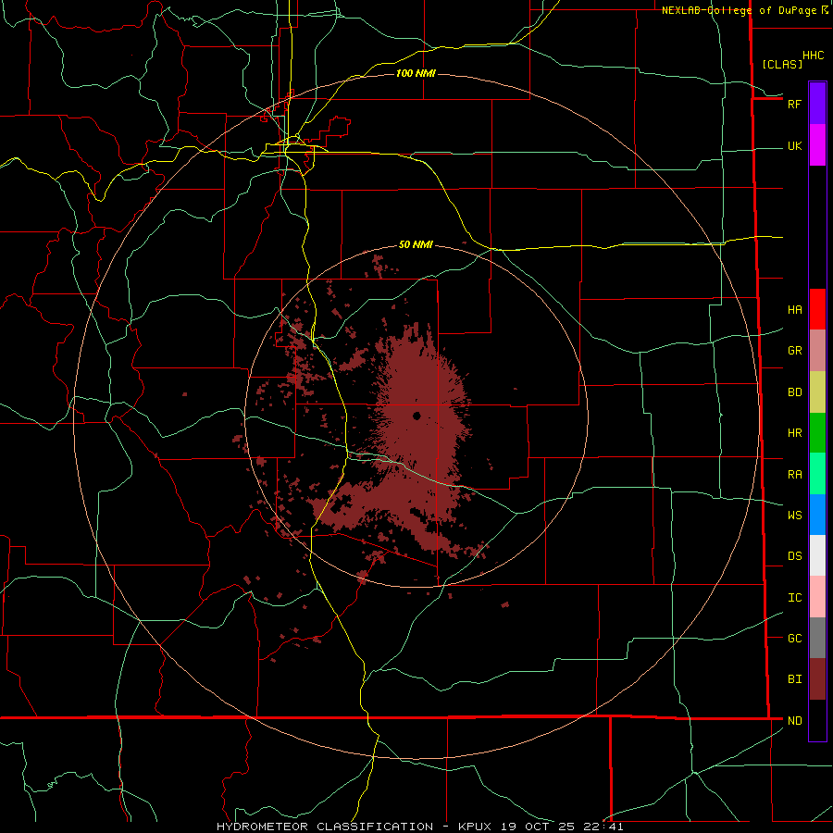
Task: Click the UK magenta legend swatch
Action: click(x=817, y=145)
